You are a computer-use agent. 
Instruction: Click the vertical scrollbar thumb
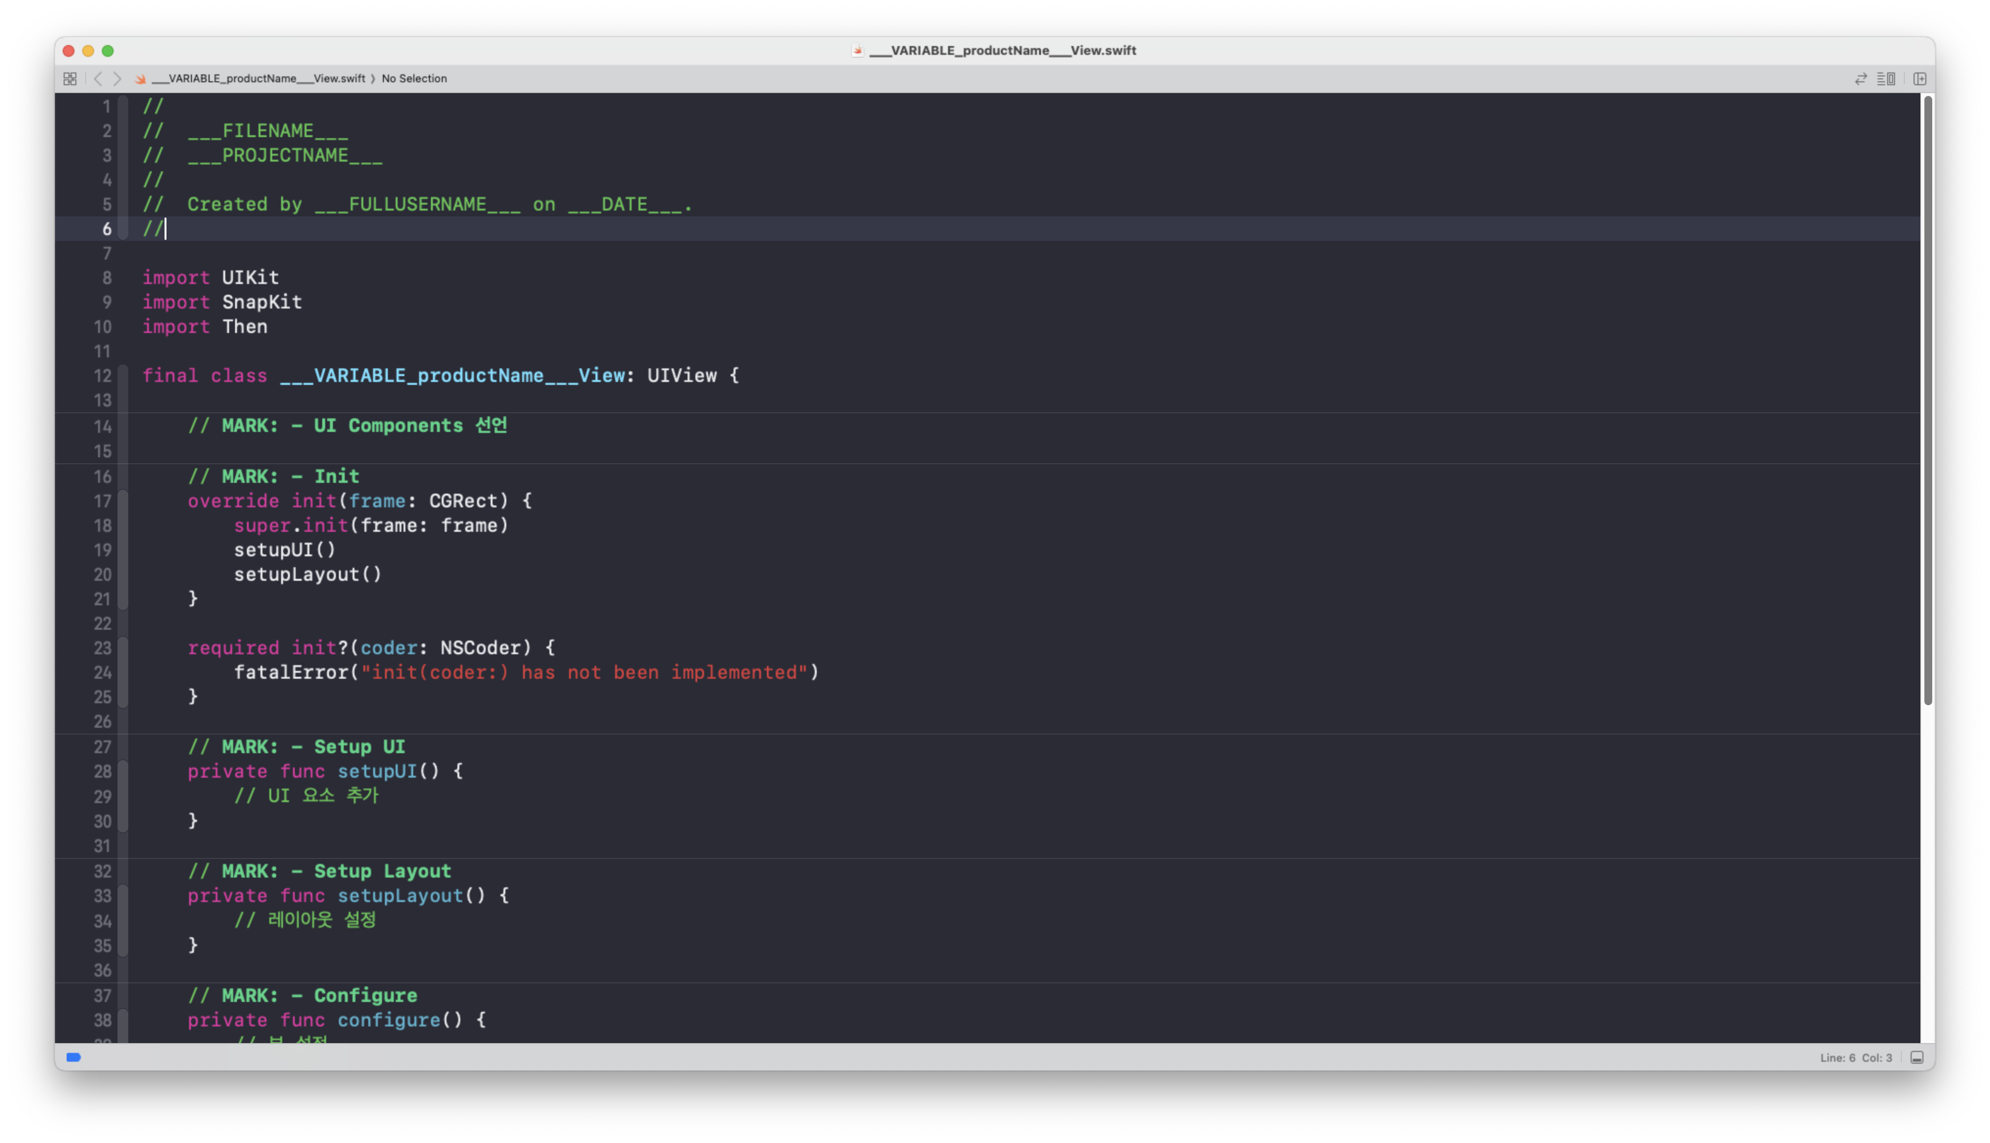(x=1927, y=401)
